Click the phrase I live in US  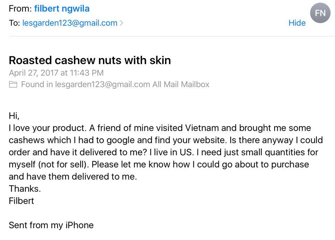pyautogui.click(x=171, y=152)
